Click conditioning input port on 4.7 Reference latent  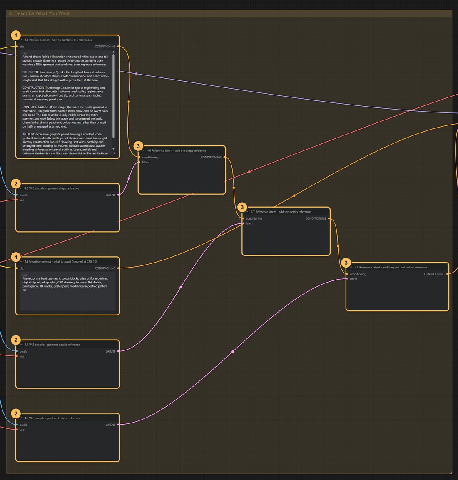pyautogui.click(x=243, y=219)
